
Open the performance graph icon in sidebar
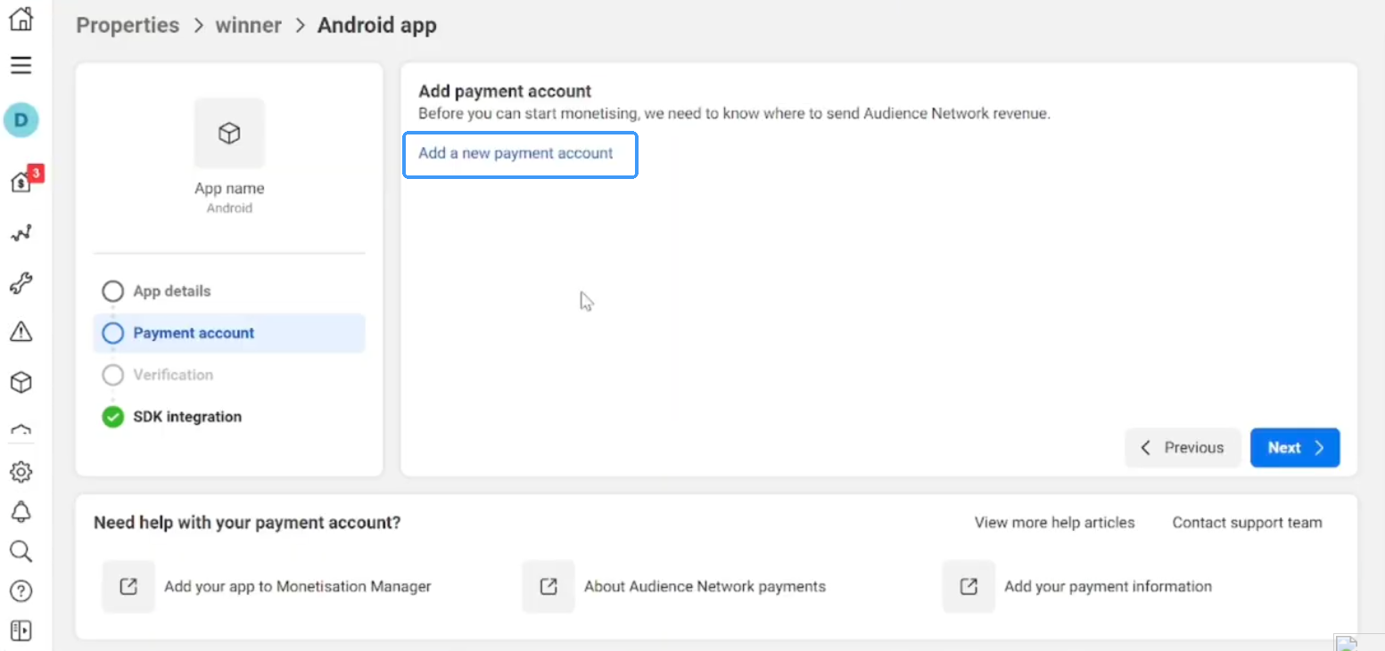point(21,233)
